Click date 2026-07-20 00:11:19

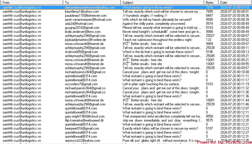click(234, 84)
